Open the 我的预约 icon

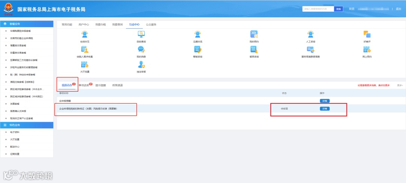click(x=254, y=34)
